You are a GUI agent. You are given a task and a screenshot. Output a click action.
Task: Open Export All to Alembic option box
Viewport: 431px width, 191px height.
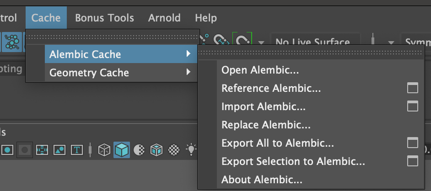point(412,143)
